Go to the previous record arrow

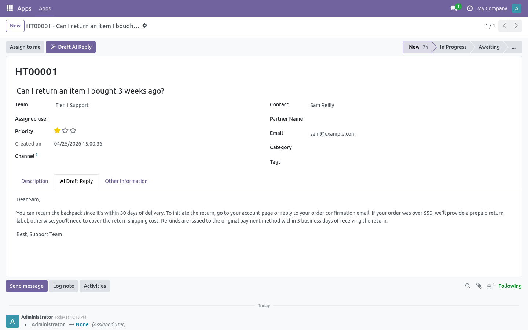[x=504, y=26]
